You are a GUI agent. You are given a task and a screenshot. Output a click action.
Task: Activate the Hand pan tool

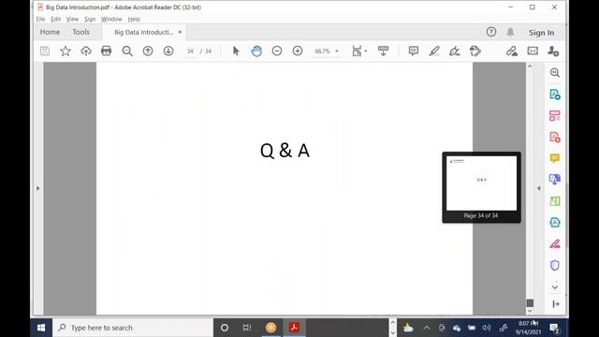[256, 51]
